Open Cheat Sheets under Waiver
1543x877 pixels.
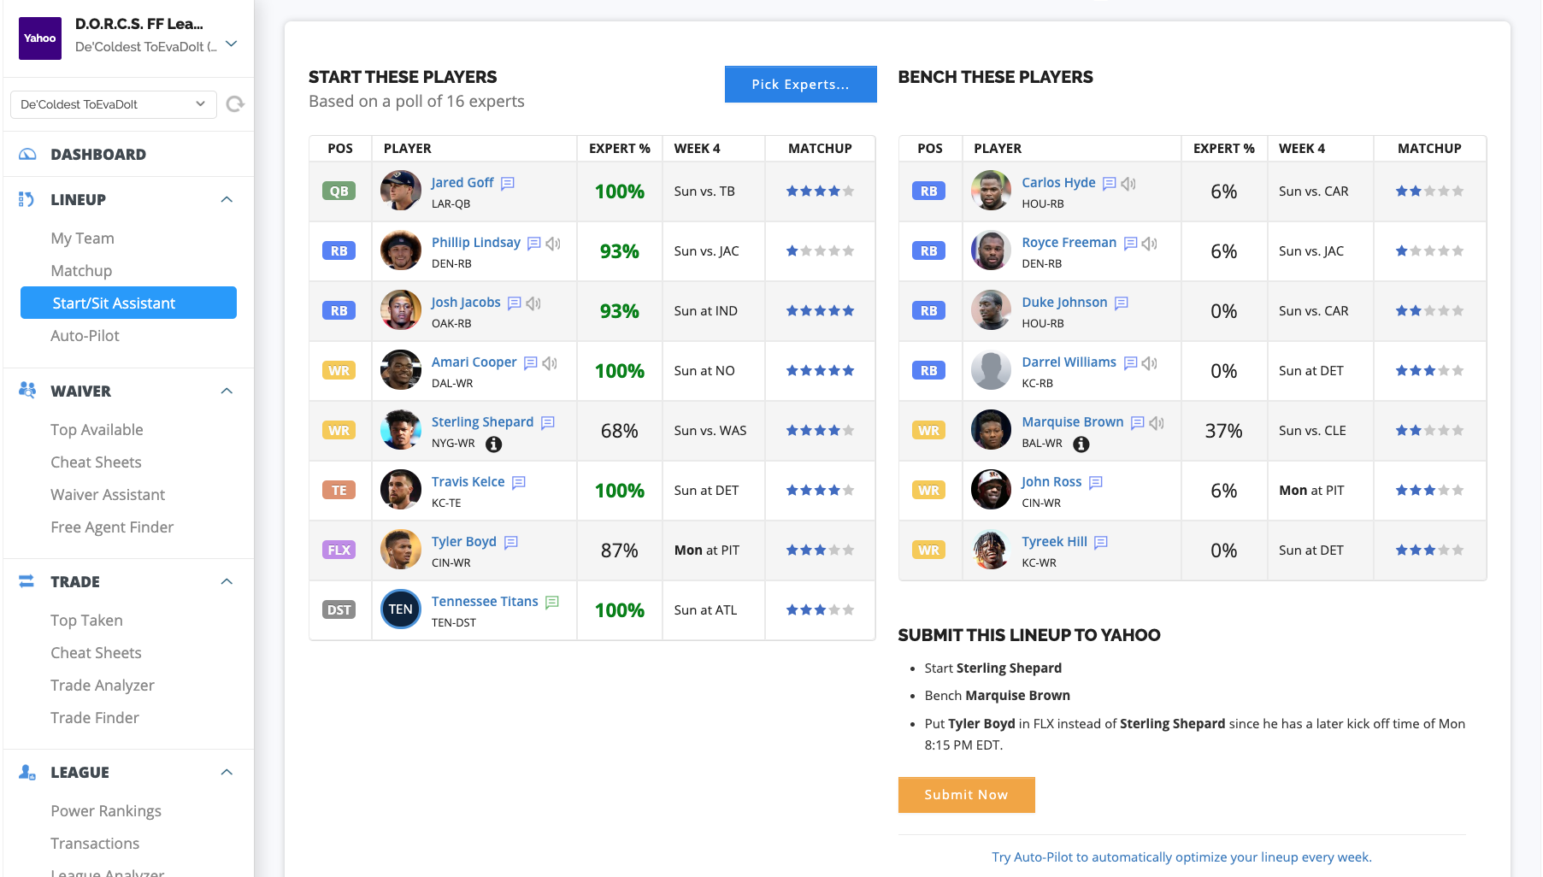96,462
